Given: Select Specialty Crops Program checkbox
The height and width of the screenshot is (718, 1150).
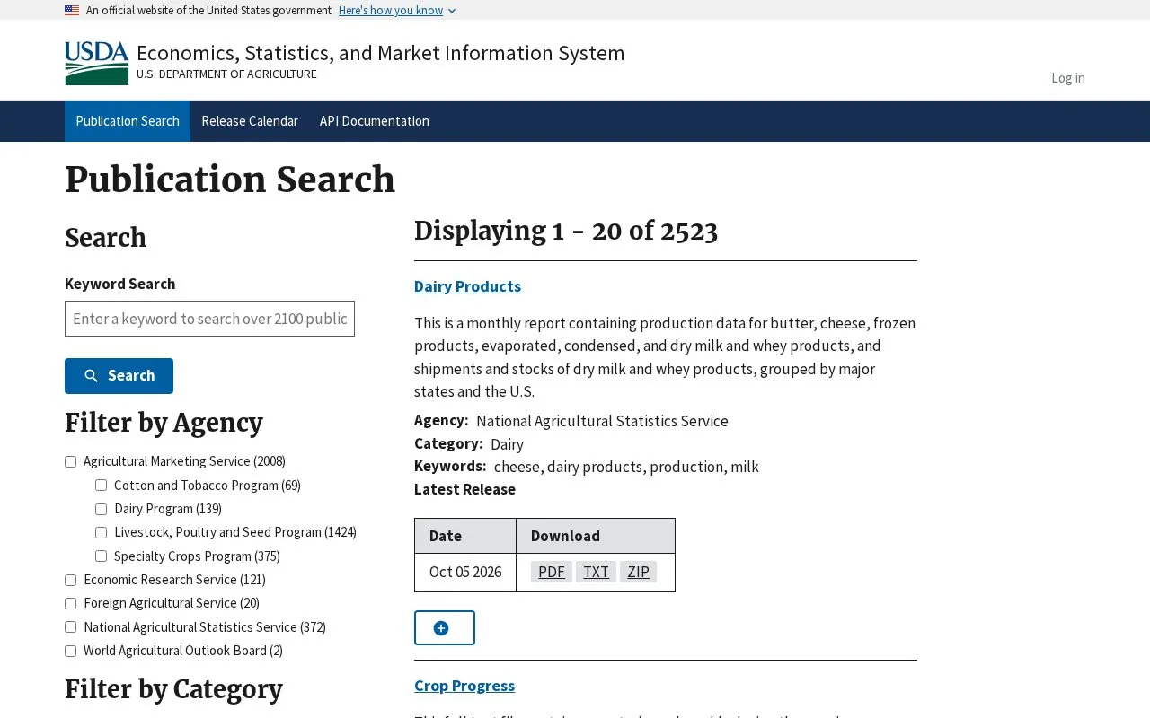Looking at the screenshot, I should [101, 556].
